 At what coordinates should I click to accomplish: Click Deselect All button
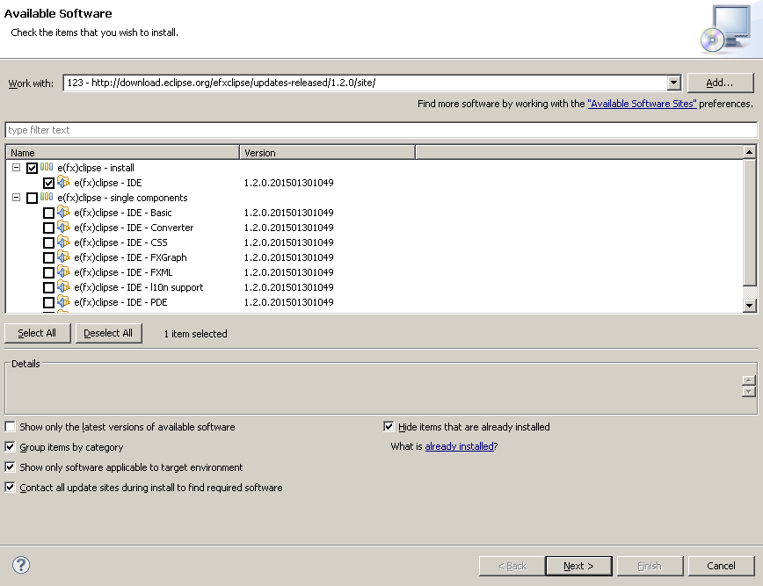[108, 333]
